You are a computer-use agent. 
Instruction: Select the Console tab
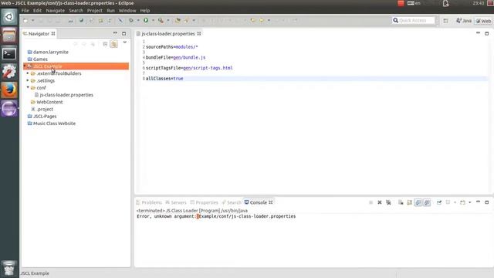259,202
